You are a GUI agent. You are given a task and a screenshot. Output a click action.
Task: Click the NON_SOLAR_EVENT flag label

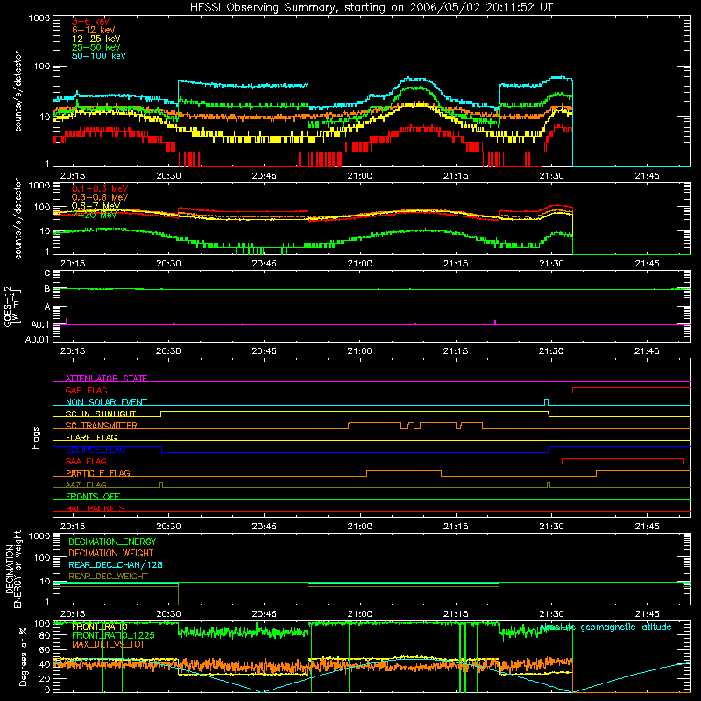click(x=106, y=402)
